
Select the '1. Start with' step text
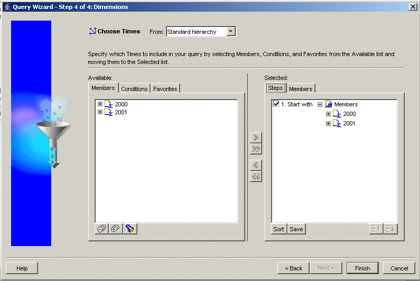pos(297,104)
